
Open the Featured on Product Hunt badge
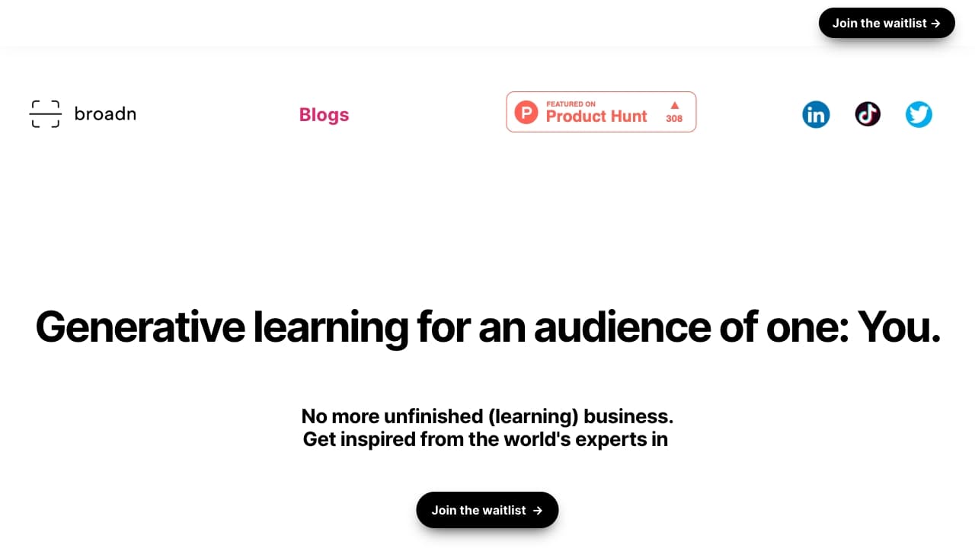(601, 112)
